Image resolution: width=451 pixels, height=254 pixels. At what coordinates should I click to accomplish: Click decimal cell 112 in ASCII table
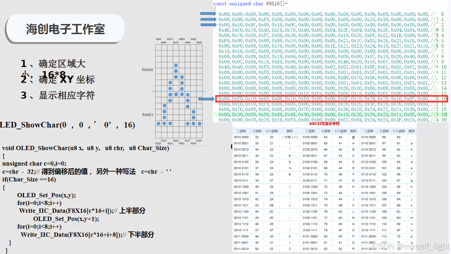pyautogui.click(x=384, y=237)
